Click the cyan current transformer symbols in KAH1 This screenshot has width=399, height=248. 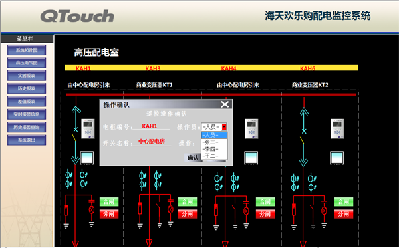(76, 179)
